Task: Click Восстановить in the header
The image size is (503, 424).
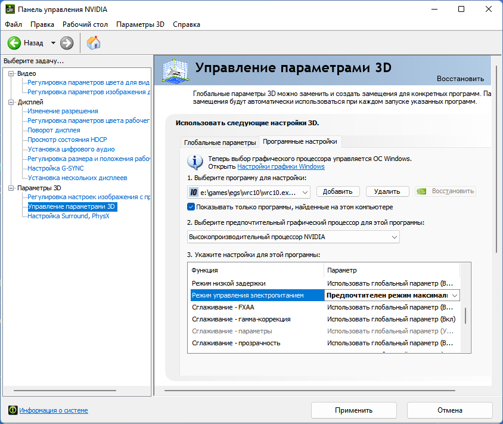Action: coord(460,79)
